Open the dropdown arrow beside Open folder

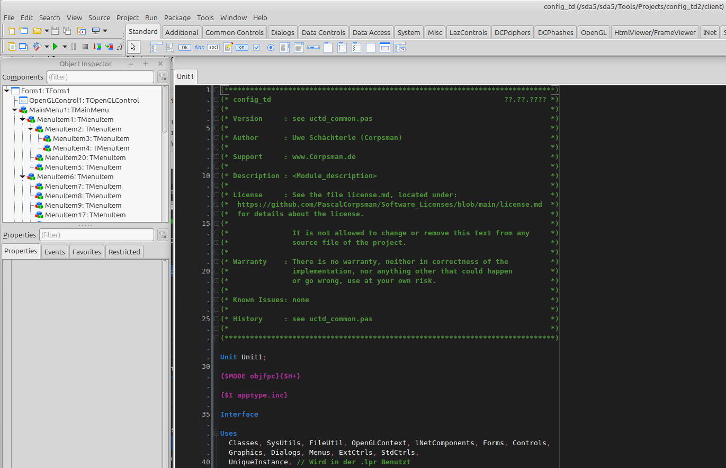click(x=47, y=31)
